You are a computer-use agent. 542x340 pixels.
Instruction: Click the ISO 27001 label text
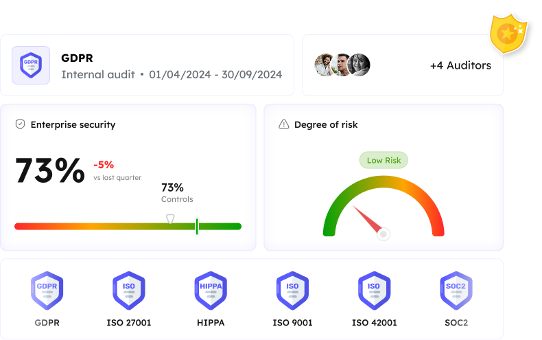(x=129, y=323)
